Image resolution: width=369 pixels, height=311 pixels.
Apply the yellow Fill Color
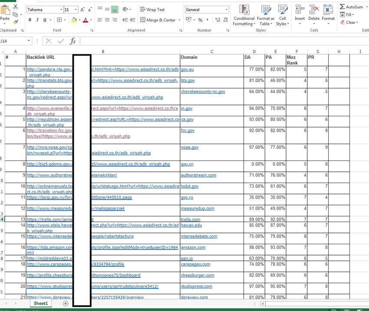point(74,20)
